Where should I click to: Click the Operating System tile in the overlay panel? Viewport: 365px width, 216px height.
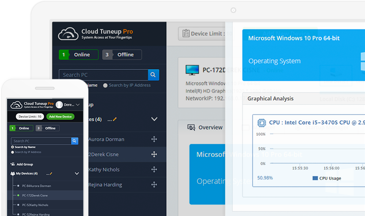[304, 55]
